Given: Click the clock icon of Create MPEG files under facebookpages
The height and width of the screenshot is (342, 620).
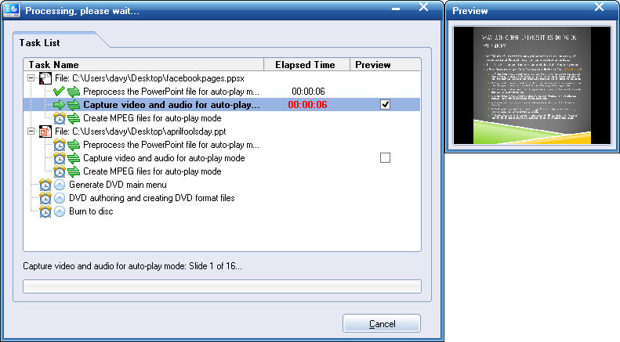Looking at the screenshot, I should (x=60, y=118).
